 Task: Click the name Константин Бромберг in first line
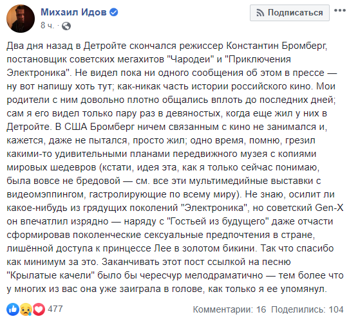pos(277,46)
